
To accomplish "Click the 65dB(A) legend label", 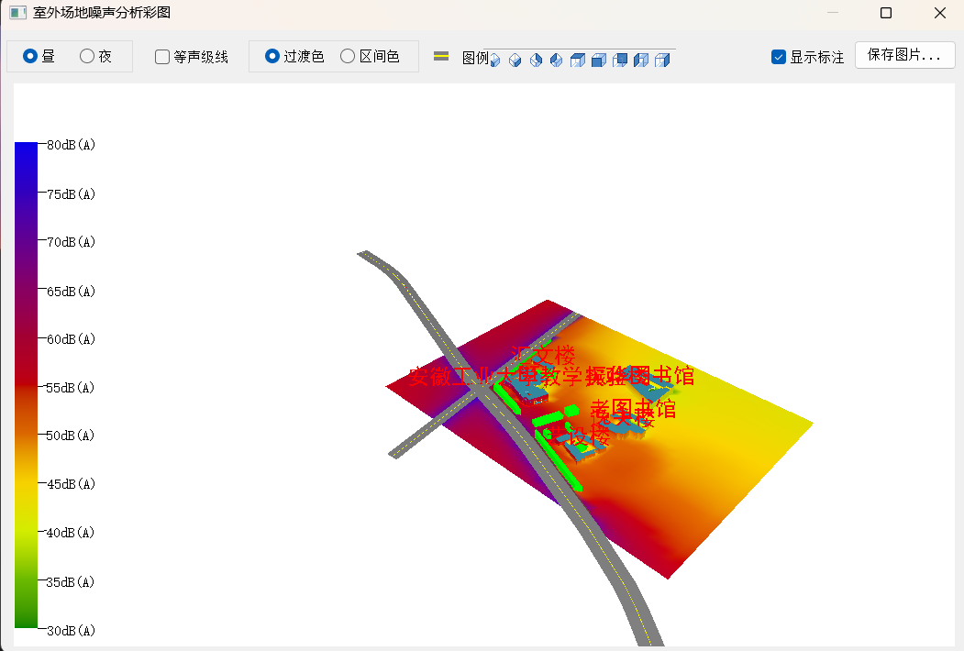I will [x=72, y=292].
